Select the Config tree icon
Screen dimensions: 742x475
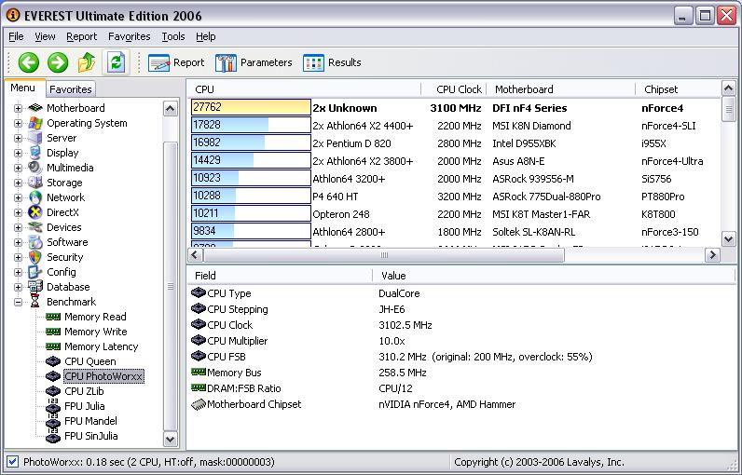[x=35, y=272]
